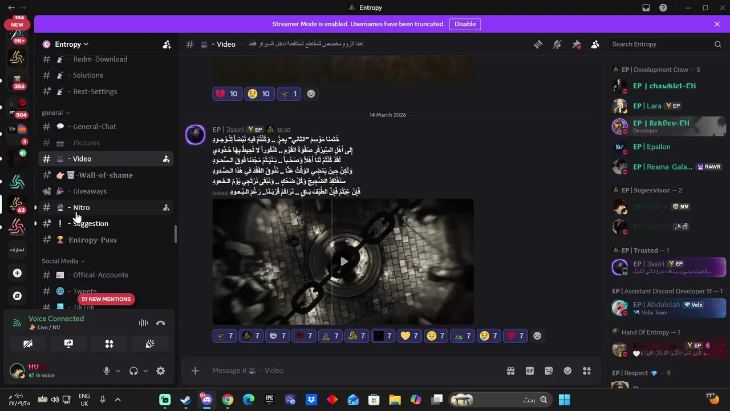
Task: Jump to 57 new mentions
Action: 106,299
